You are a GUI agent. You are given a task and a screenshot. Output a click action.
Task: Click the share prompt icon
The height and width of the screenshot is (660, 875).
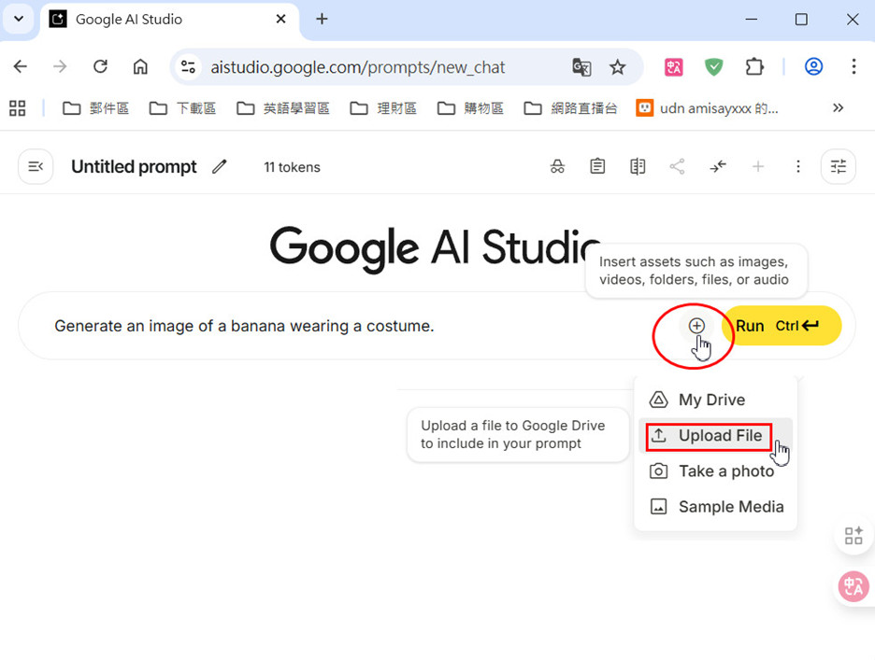678,166
